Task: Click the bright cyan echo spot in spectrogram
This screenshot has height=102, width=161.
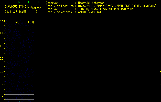Action: [12, 79]
